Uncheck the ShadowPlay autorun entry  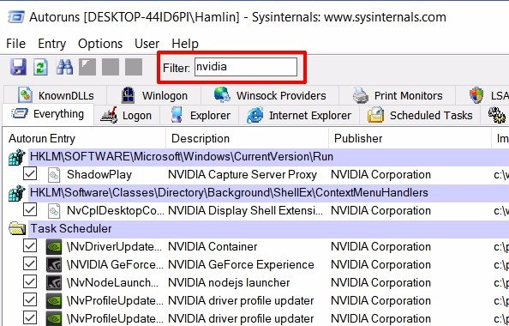30,174
